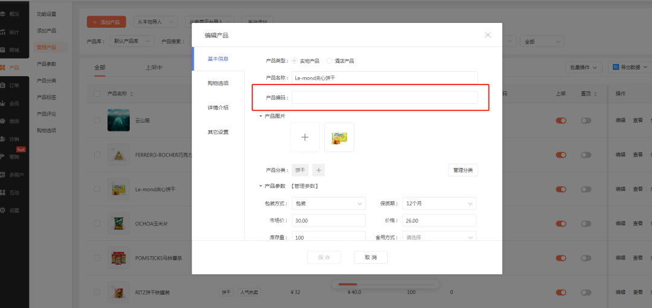Screen dimensions: 652x308
Task: Check the box for Le-mond夹心饼干 row
Action: (x=97, y=189)
